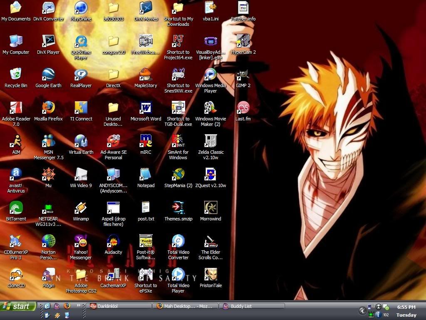Viewport: 426px width, 320px height.
Task: Click the Themes.smzip file icon
Action: pyautogui.click(x=178, y=211)
